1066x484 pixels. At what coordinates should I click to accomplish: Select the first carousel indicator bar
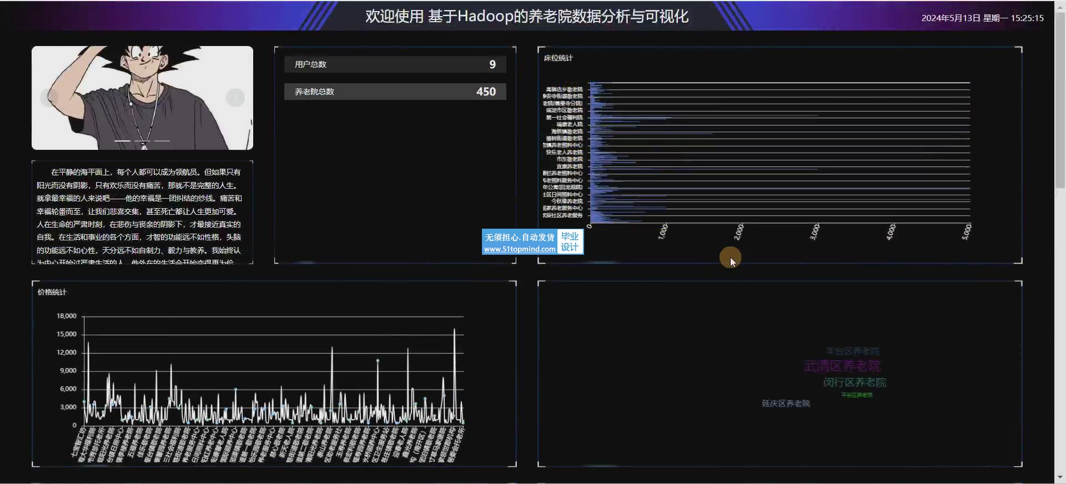tap(122, 141)
